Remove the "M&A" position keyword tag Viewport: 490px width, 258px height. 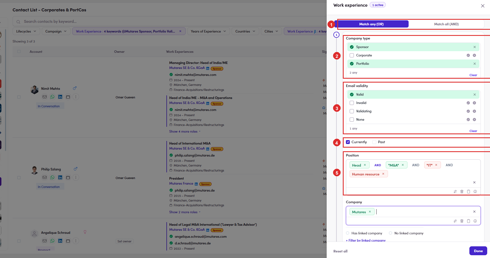(x=403, y=165)
